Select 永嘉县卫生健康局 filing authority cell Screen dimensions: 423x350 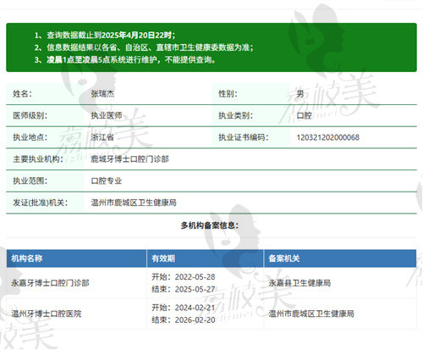(x=299, y=283)
